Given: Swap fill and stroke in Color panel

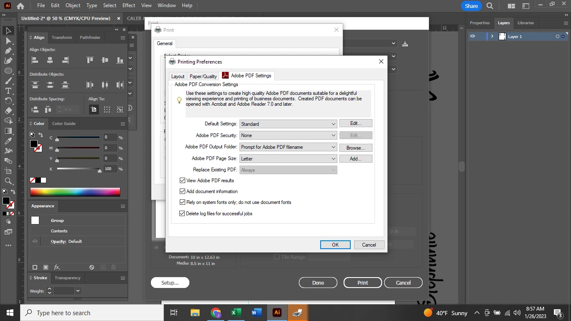Looking at the screenshot, I should pyautogui.click(x=41, y=135).
